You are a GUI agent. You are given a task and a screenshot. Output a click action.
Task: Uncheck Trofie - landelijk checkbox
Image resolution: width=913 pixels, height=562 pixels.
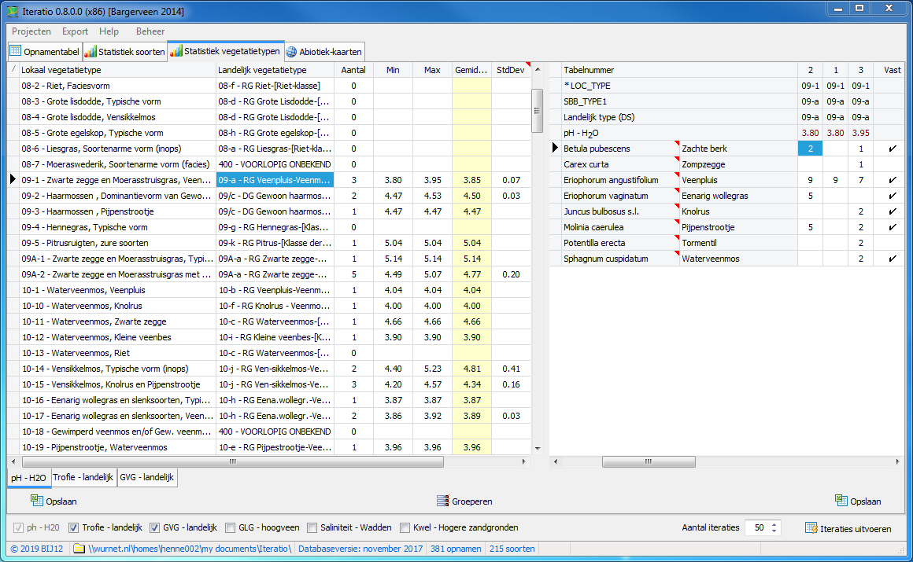click(74, 527)
